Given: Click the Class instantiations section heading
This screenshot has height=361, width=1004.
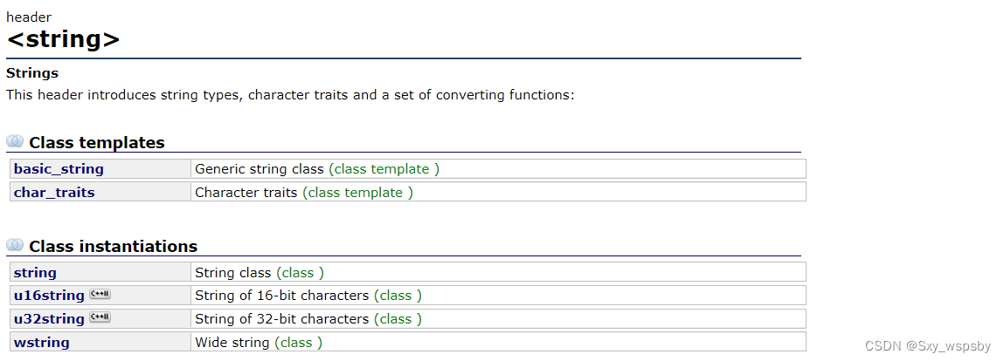Looking at the screenshot, I should point(113,247).
